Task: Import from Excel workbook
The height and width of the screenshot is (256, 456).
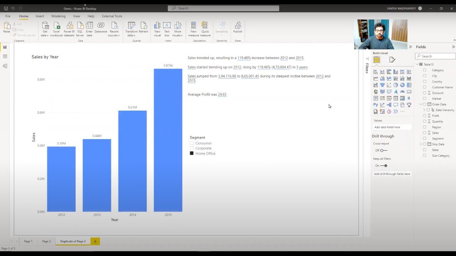Action: tap(57, 29)
